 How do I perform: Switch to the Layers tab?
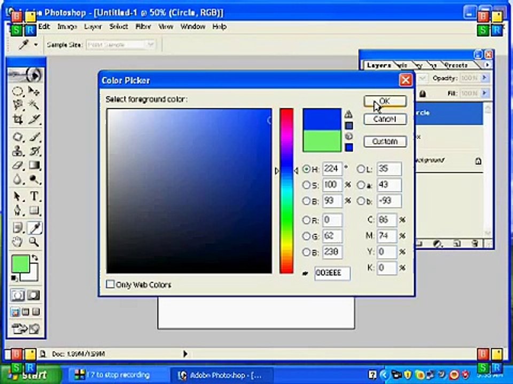pos(379,65)
